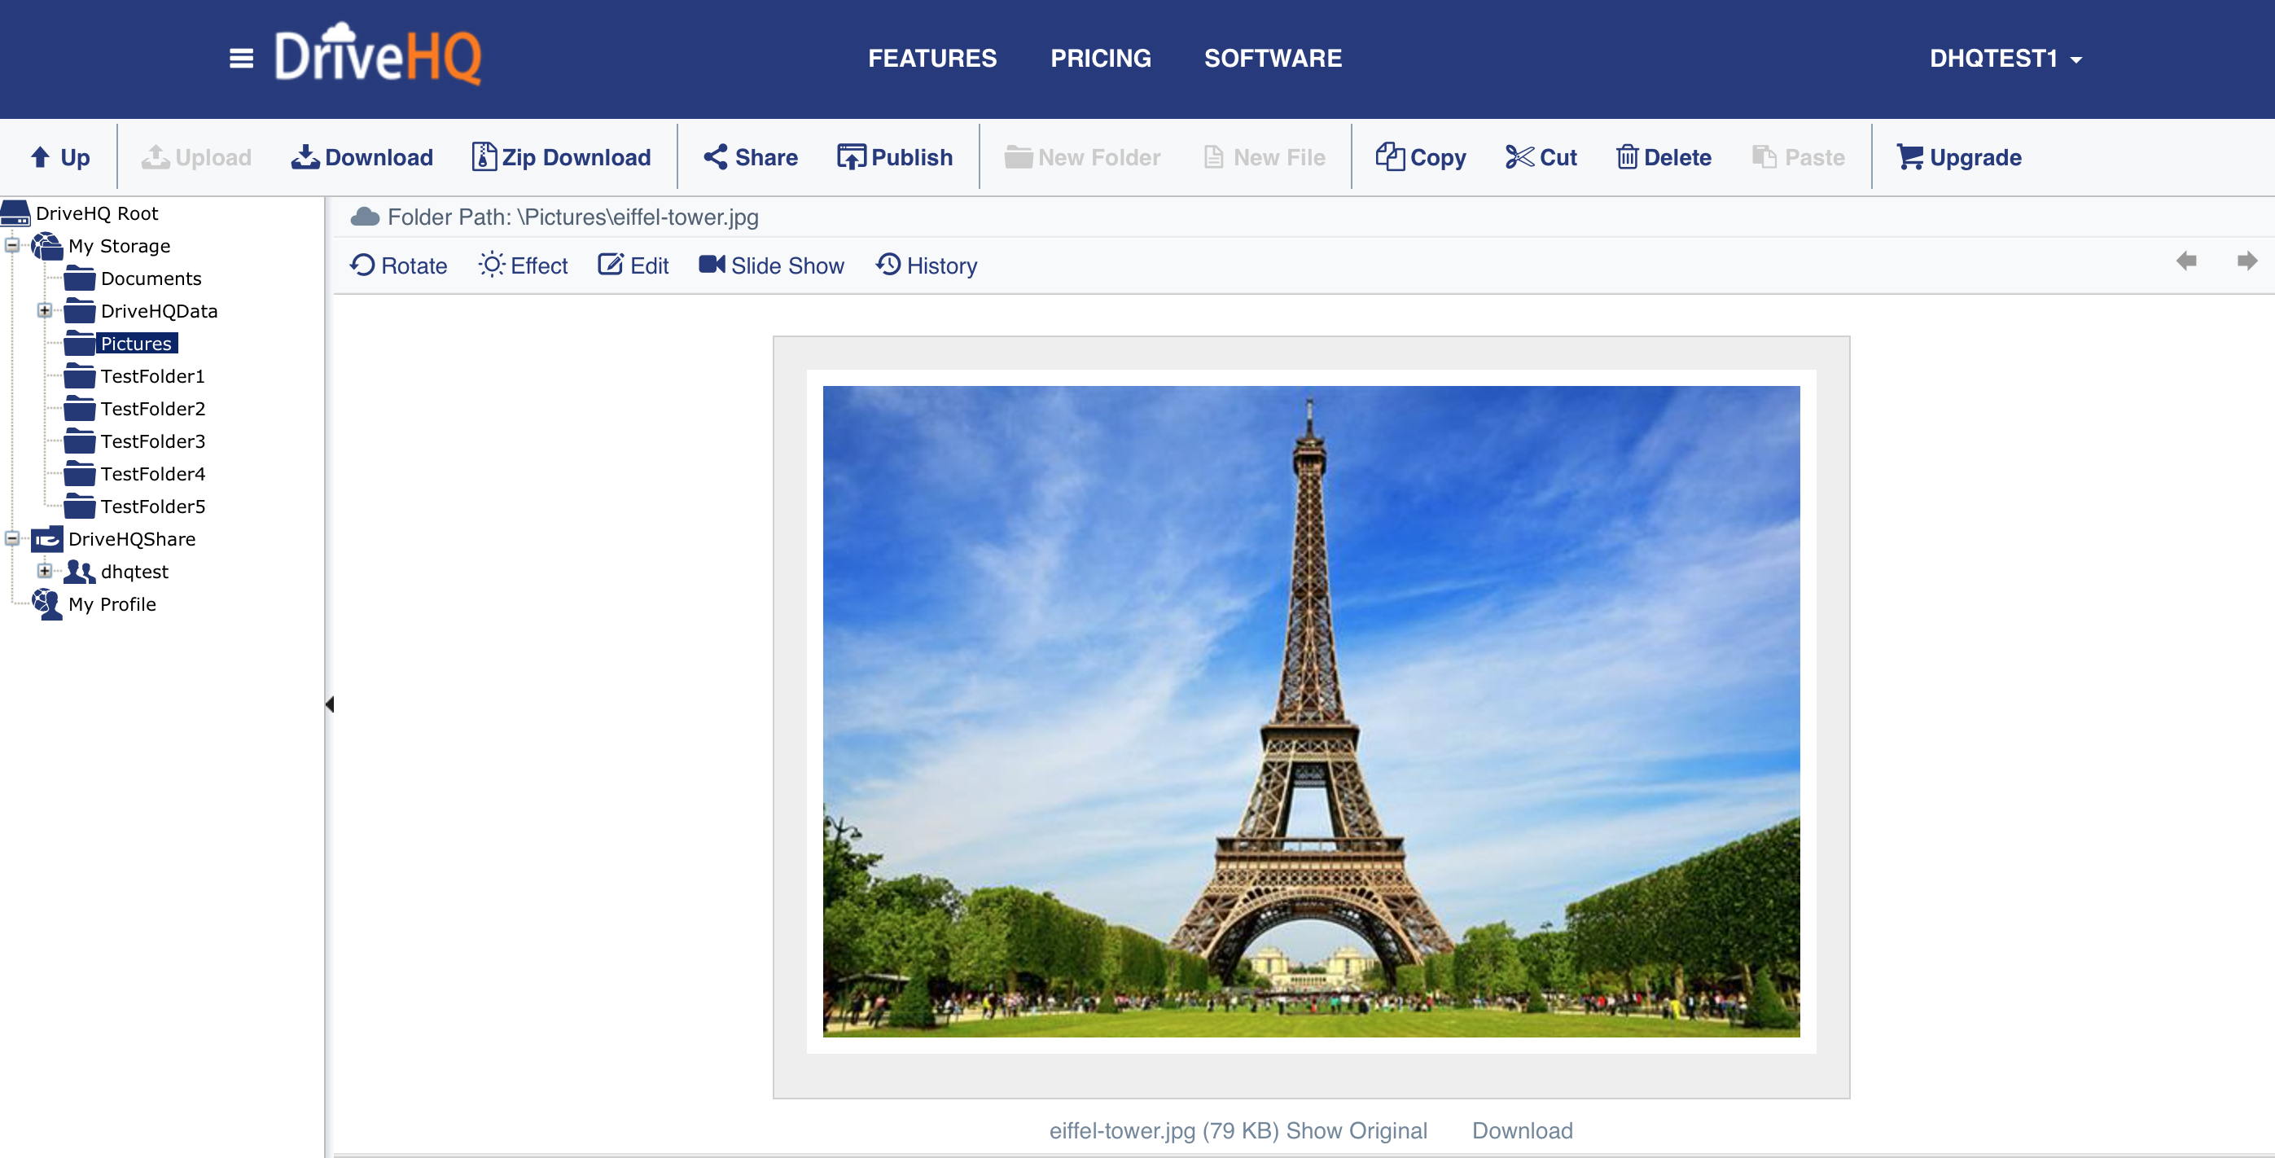Image resolution: width=2275 pixels, height=1158 pixels.
Task: Collapse the My Storage tree node
Action: tap(12, 244)
